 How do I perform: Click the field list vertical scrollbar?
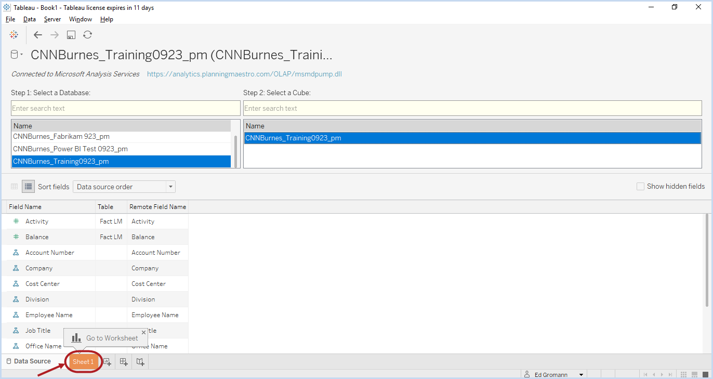tap(707, 260)
